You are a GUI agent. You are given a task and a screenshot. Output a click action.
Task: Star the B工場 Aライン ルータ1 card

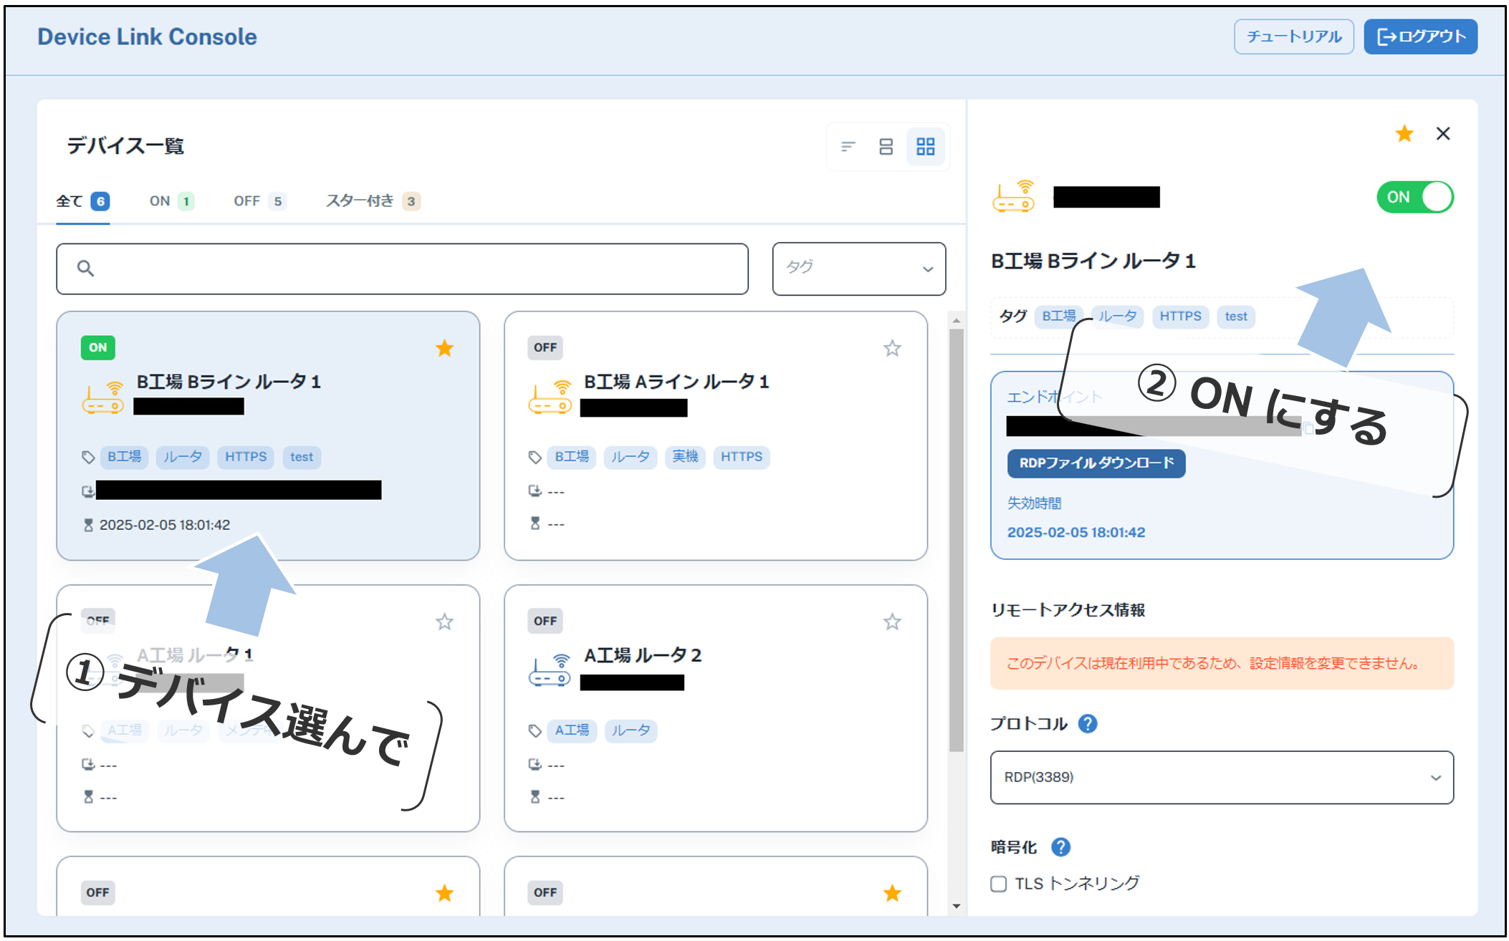(x=891, y=349)
